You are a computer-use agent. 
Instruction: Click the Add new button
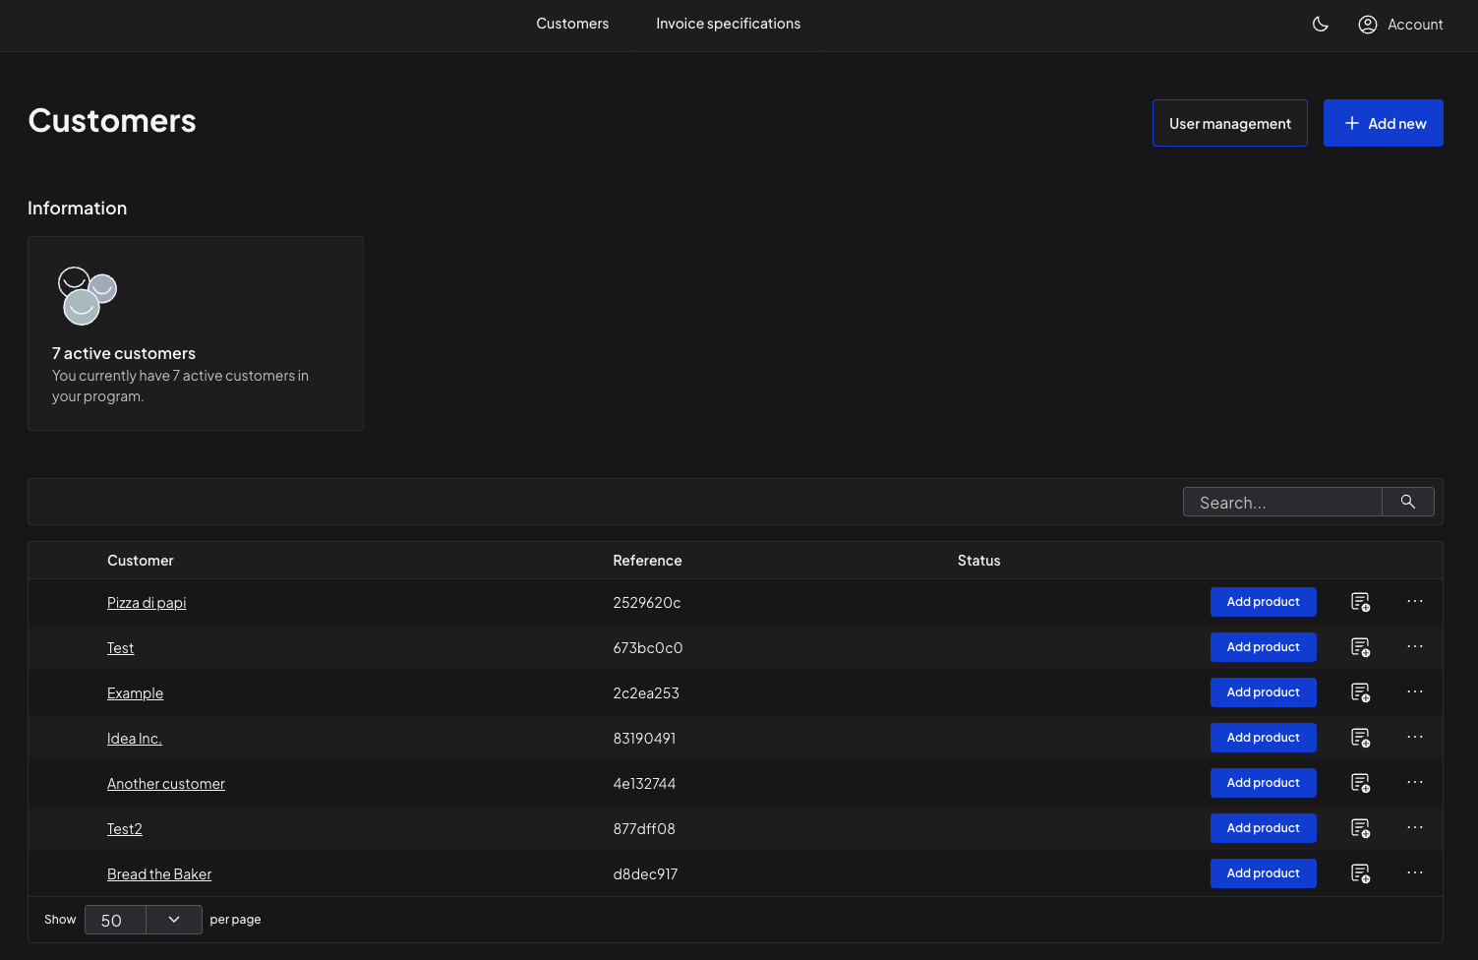tap(1383, 123)
